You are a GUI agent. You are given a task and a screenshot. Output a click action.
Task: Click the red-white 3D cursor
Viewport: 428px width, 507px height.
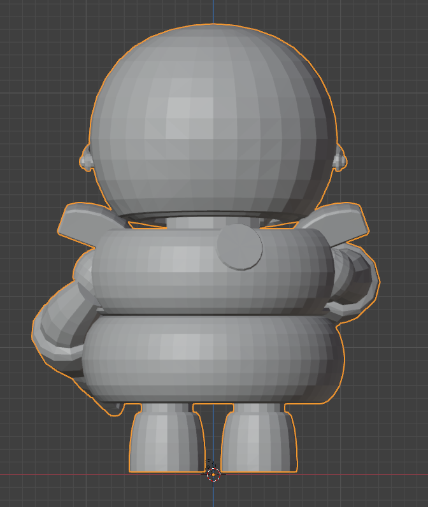[213, 475]
